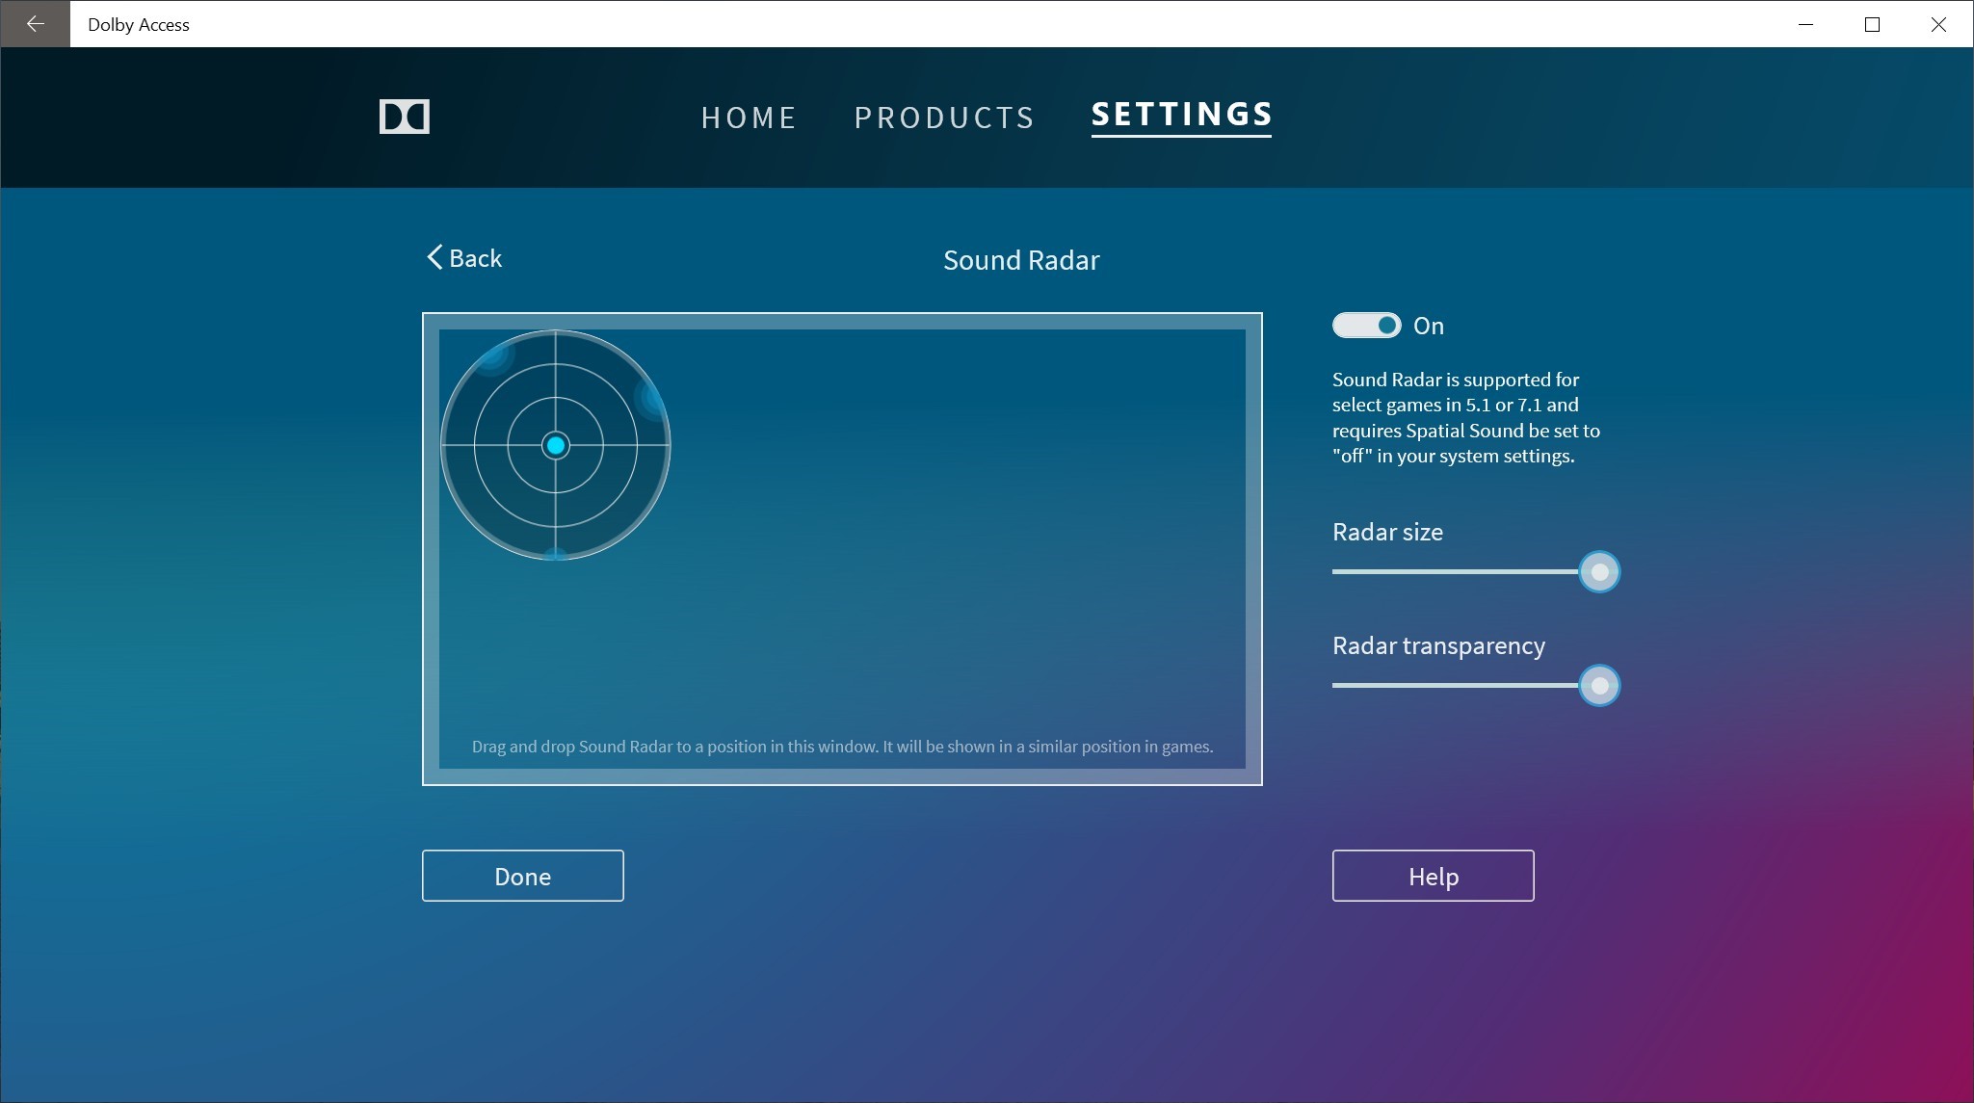Click the blue blip on the radar ring
This screenshot has height=1103, width=1974.
click(644, 397)
